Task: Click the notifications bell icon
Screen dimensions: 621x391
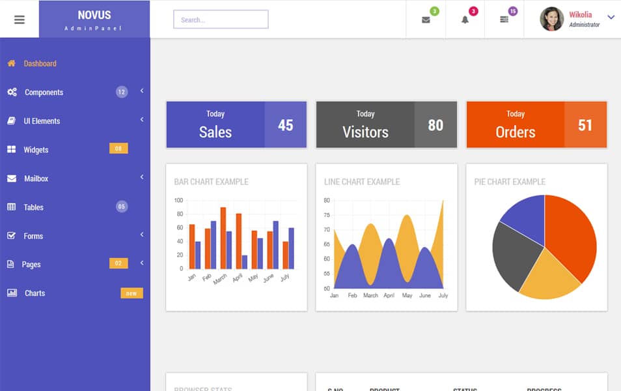Action: 465,19
